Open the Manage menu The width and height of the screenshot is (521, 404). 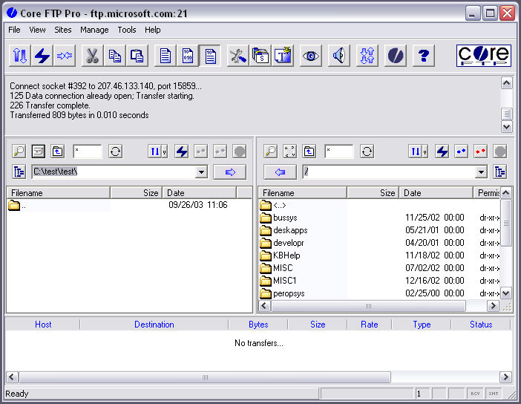(94, 30)
